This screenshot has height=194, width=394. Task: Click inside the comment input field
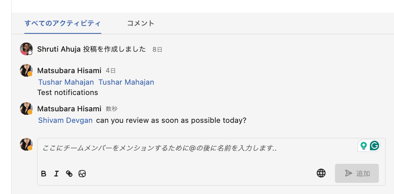(195, 153)
